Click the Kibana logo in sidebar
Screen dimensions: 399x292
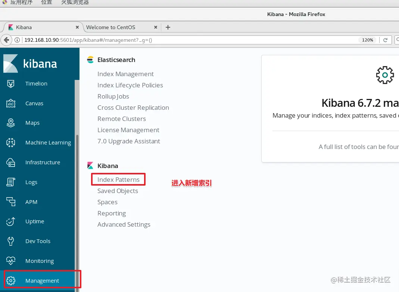tap(10, 63)
